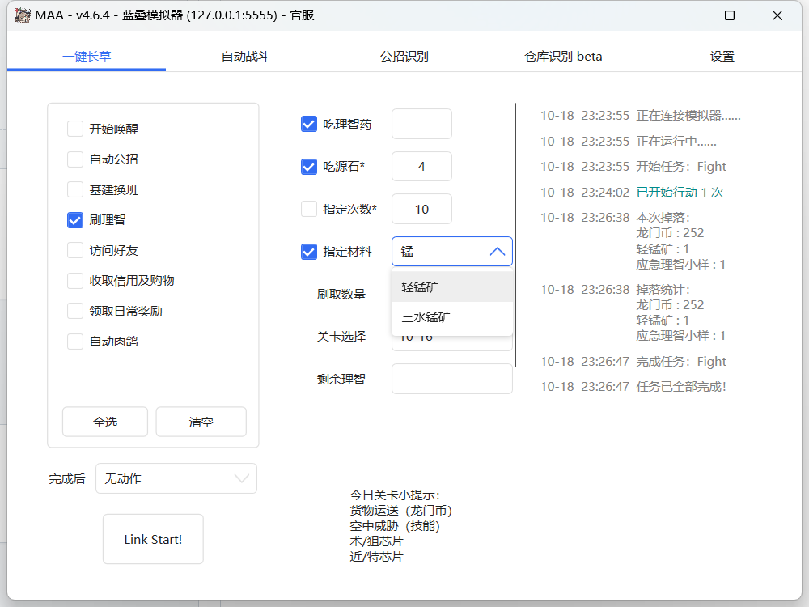Disable 吃理智药 checkbox
Image resolution: width=809 pixels, height=607 pixels.
click(308, 124)
